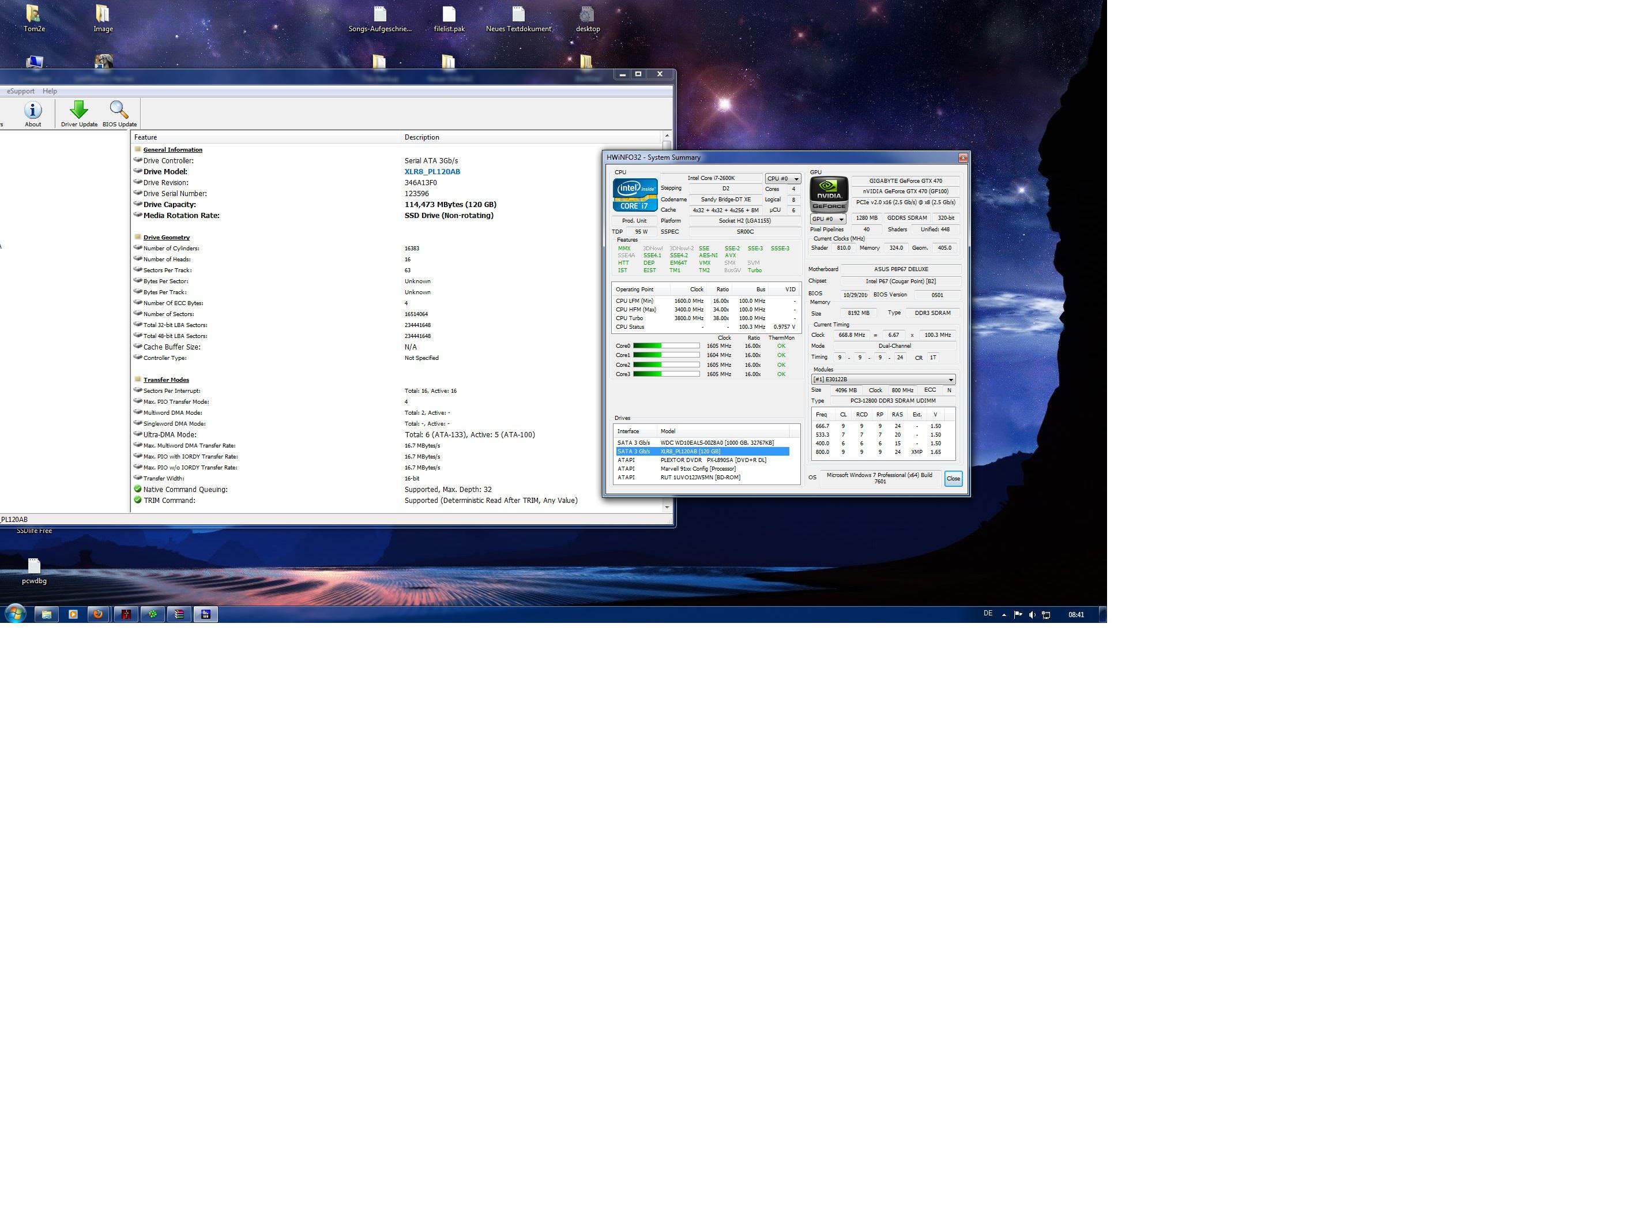The width and height of the screenshot is (1626, 1232).
Task: Open Firefox from the taskbar
Action: (98, 614)
